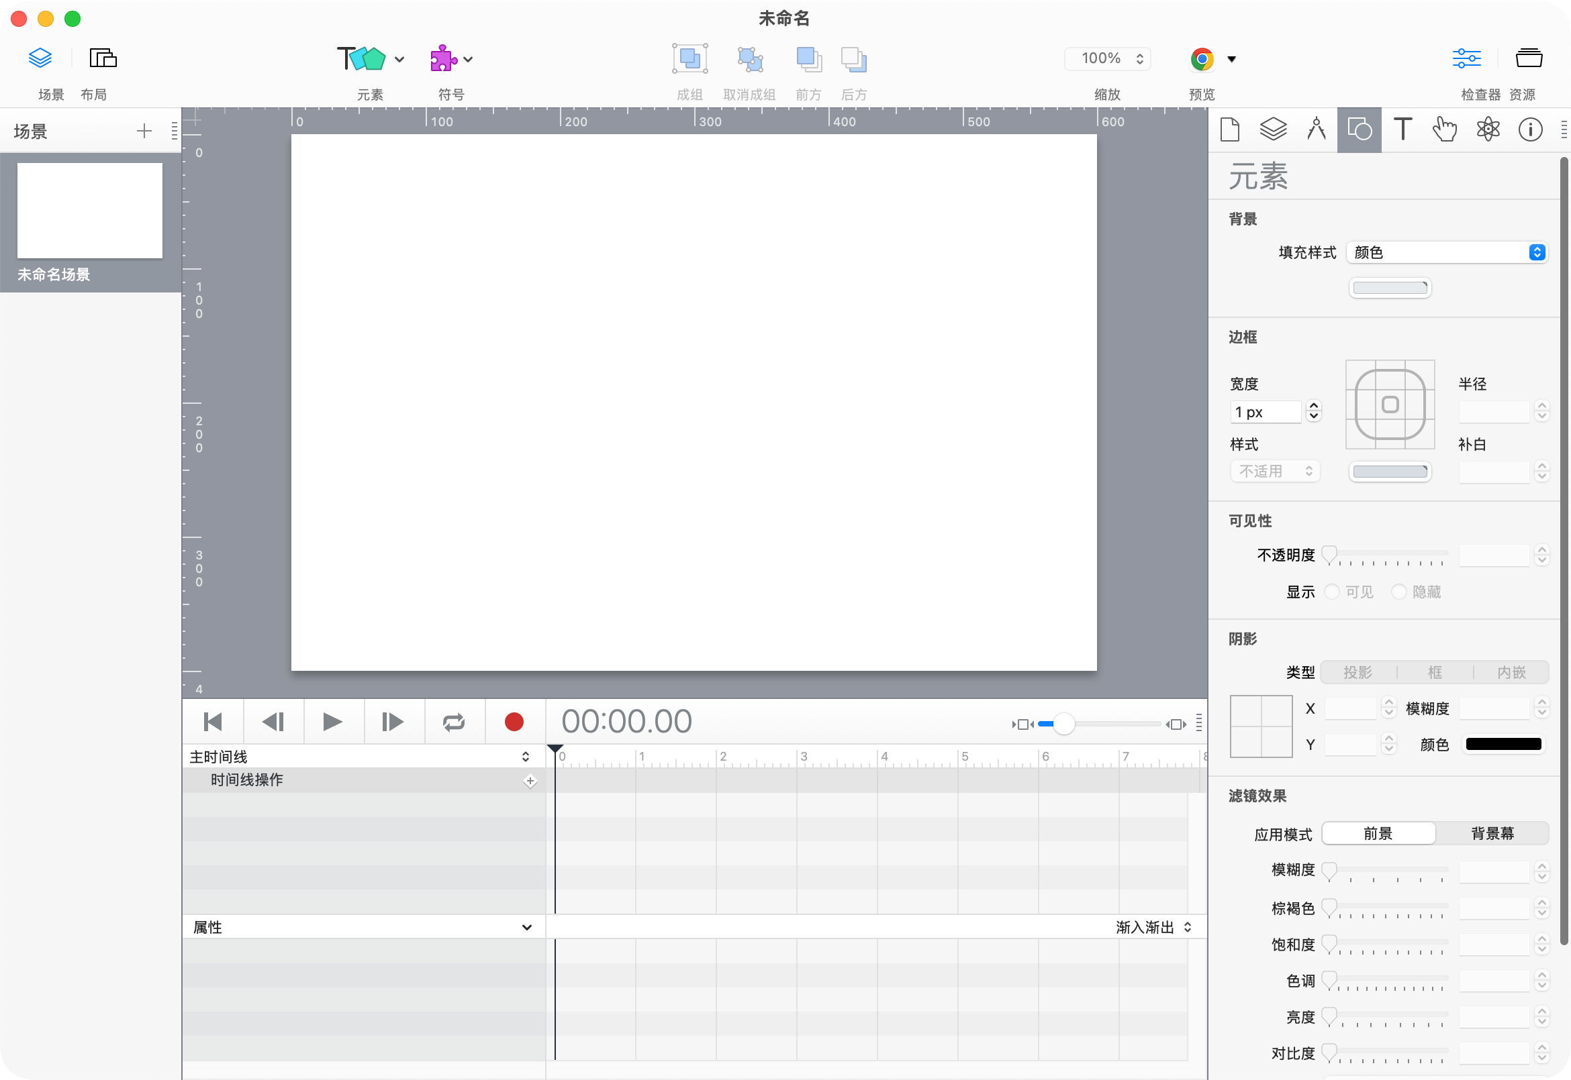1571x1080 pixels.
Task: Open the border 样式 dropdown
Action: 1275,471
